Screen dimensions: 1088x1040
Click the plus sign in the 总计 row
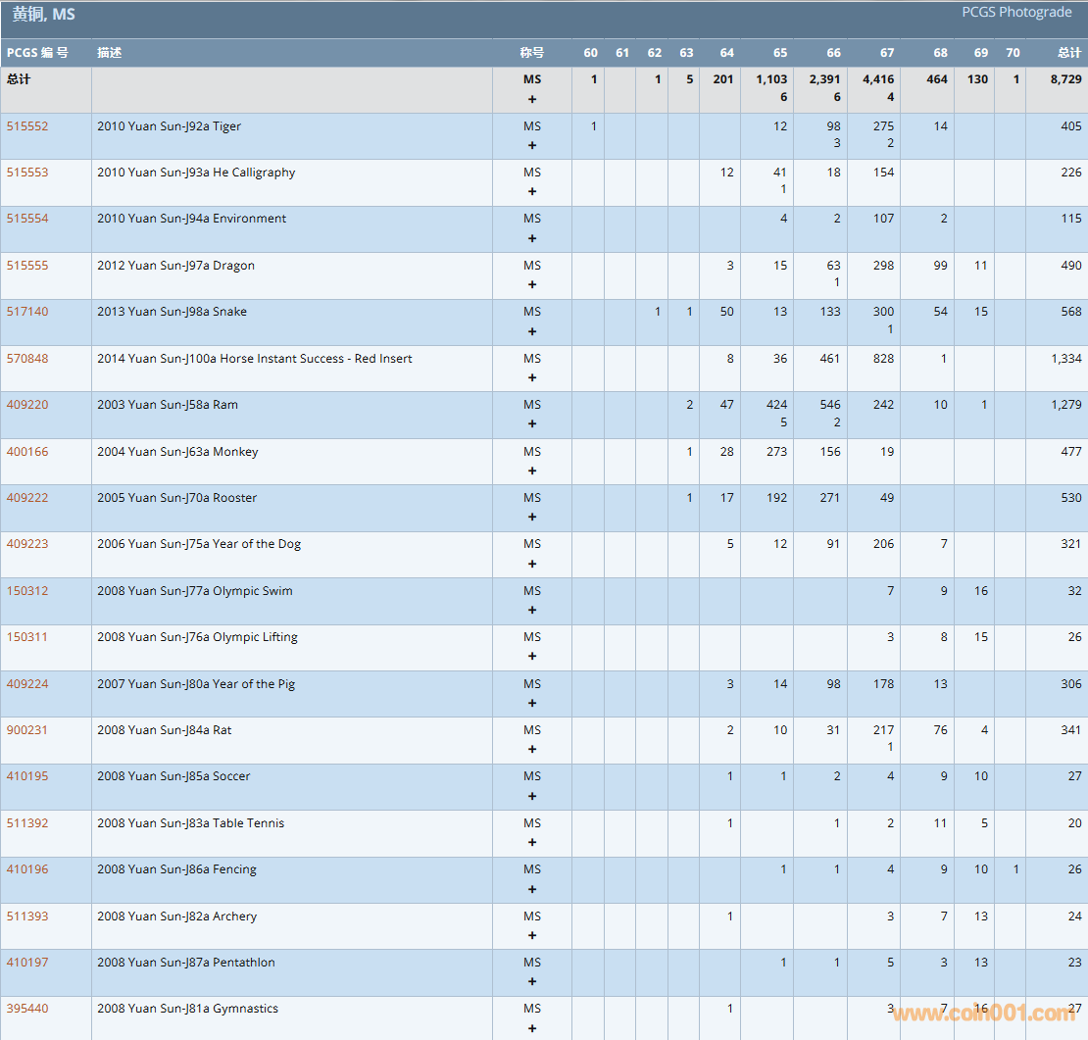click(x=532, y=99)
